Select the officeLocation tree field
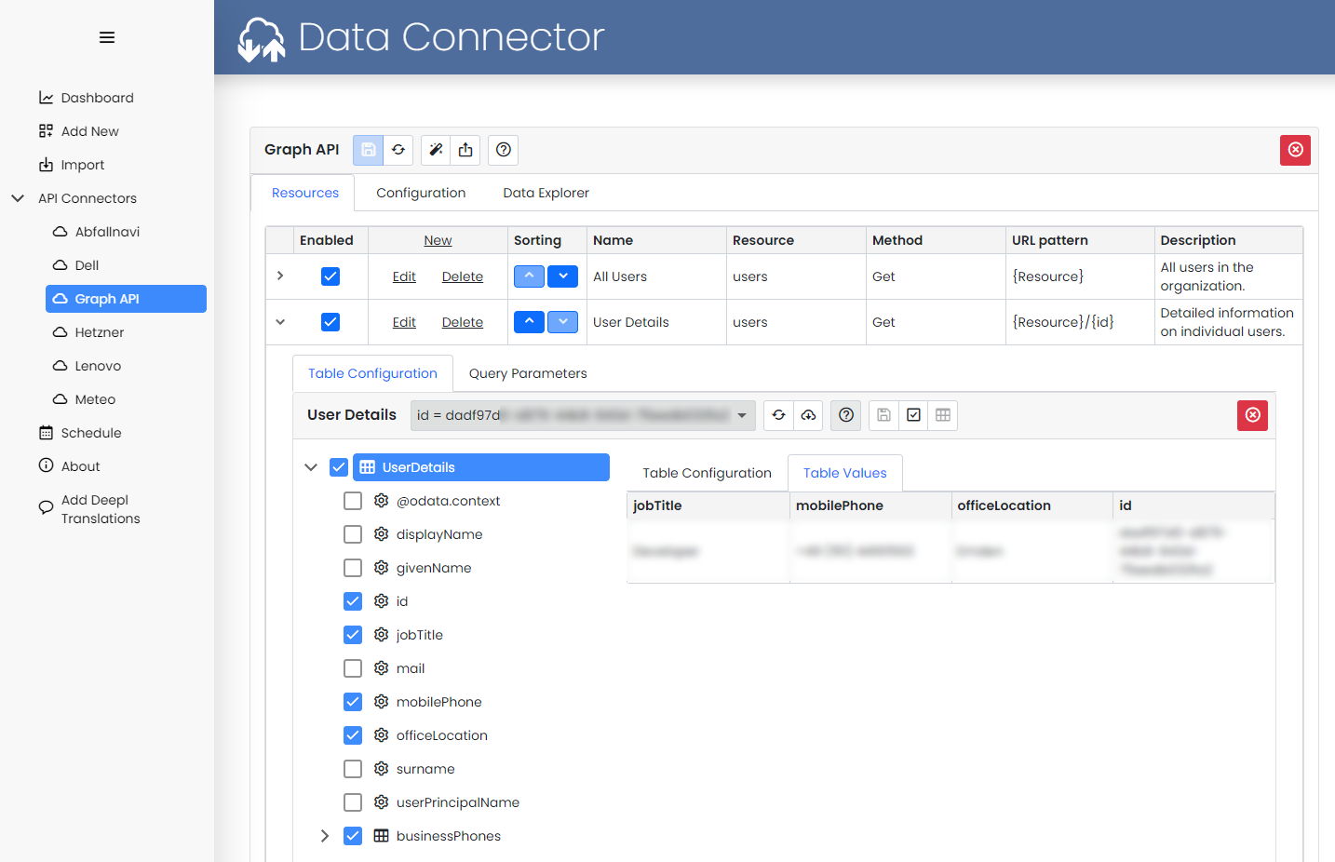 pos(441,735)
